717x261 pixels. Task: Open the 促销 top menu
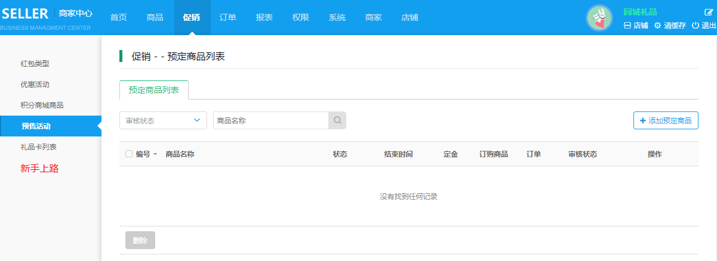coord(192,17)
